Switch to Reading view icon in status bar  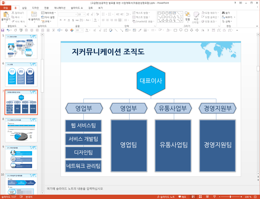coord(207,197)
